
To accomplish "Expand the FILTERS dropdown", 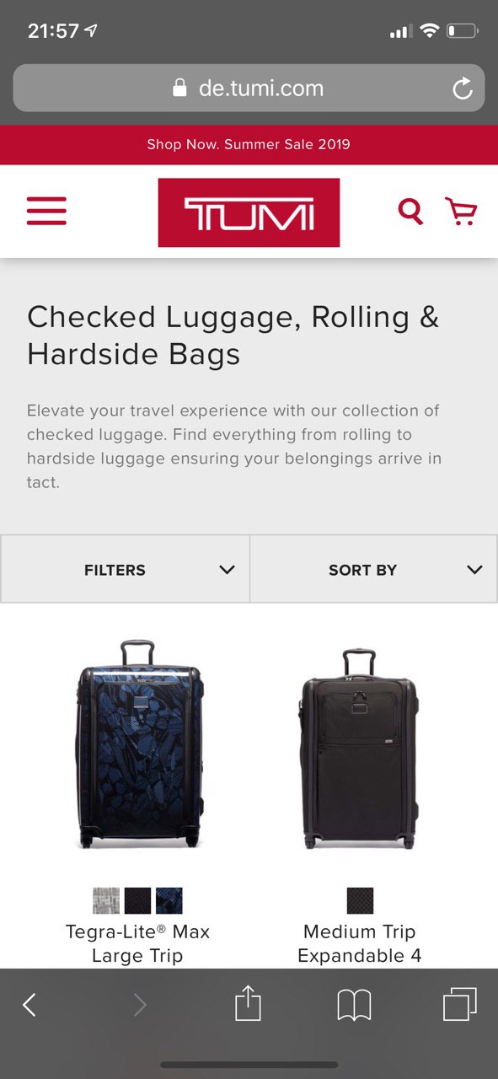I will pyautogui.click(x=125, y=569).
